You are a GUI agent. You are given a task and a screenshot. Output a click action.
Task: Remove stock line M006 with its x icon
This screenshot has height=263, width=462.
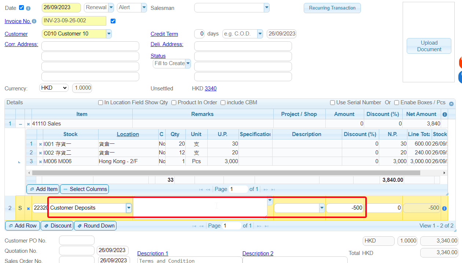(40, 161)
